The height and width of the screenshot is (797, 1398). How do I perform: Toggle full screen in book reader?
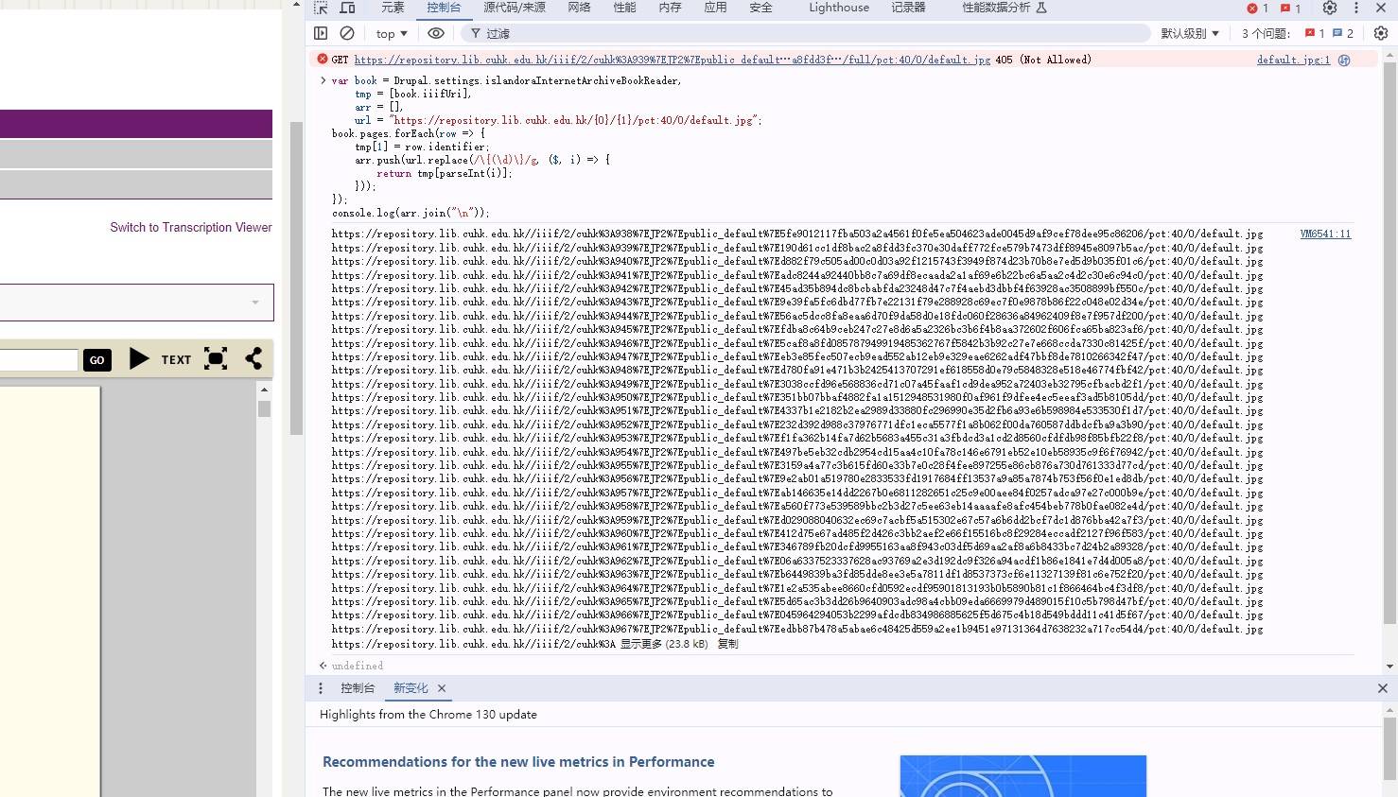(216, 358)
